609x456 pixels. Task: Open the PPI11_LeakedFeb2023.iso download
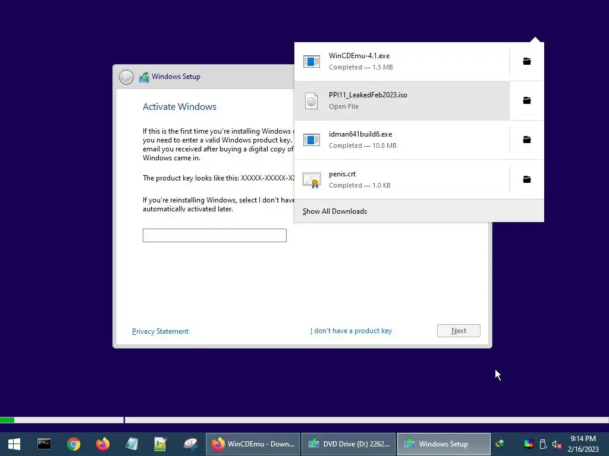click(401, 100)
